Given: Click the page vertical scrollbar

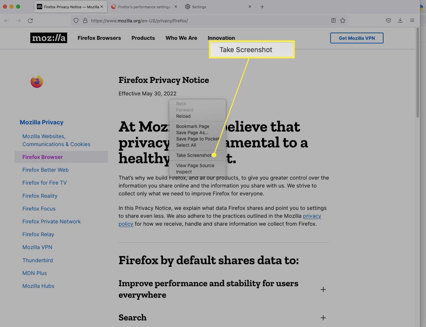Looking at the screenshot, I should coord(418,72).
